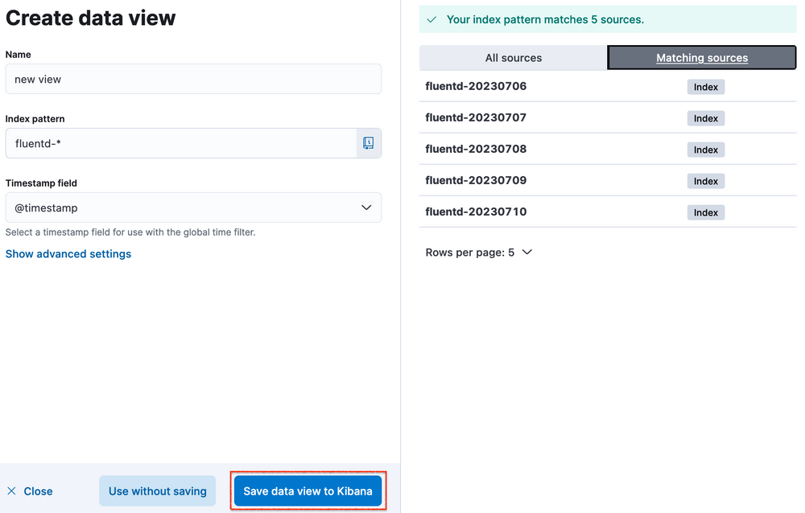Select the Matching sources tab
The height and width of the screenshot is (513, 805).
(701, 57)
